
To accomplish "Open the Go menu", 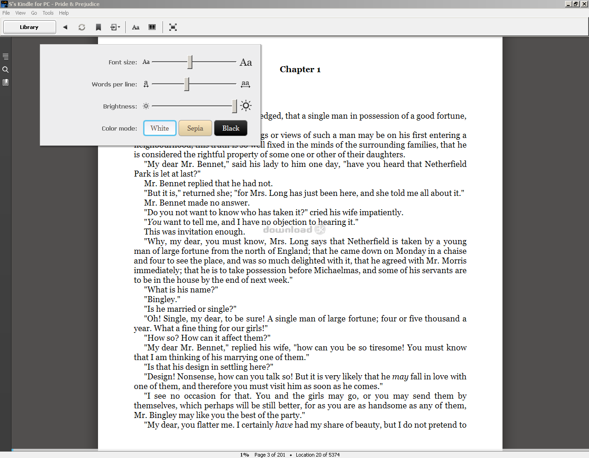I will pos(34,13).
